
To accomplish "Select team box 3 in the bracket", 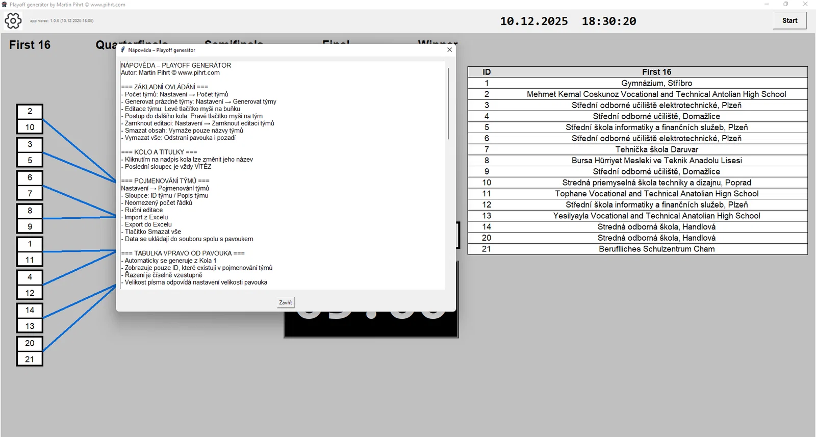I will [30, 145].
